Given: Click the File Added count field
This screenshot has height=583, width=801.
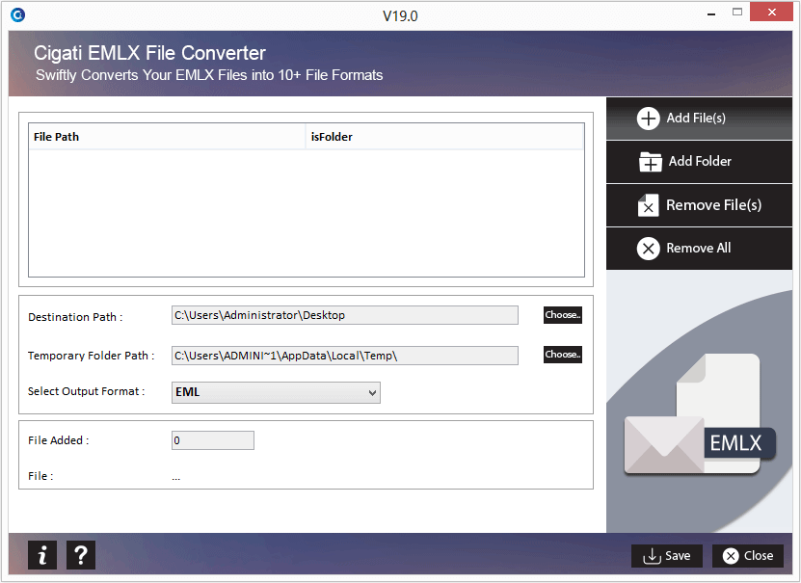Looking at the screenshot, I should point(212,440).
